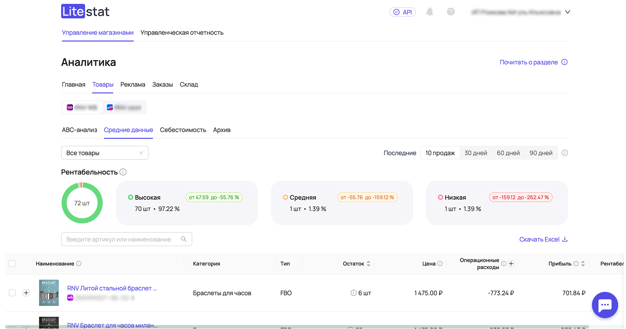Check the first product row checkbox

pyautogui.click(x=12, y=293)
